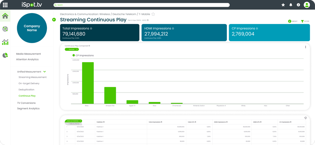The image size is (315, 145).
Task: Click the FILTER button
Action: [305, 21]
